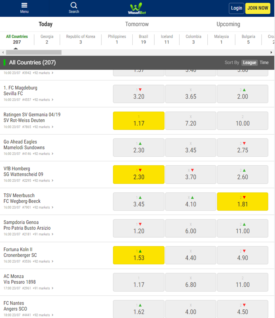
Task: Select home win 2.30 for Go Ahead Eagles
Action: [138, 148]
